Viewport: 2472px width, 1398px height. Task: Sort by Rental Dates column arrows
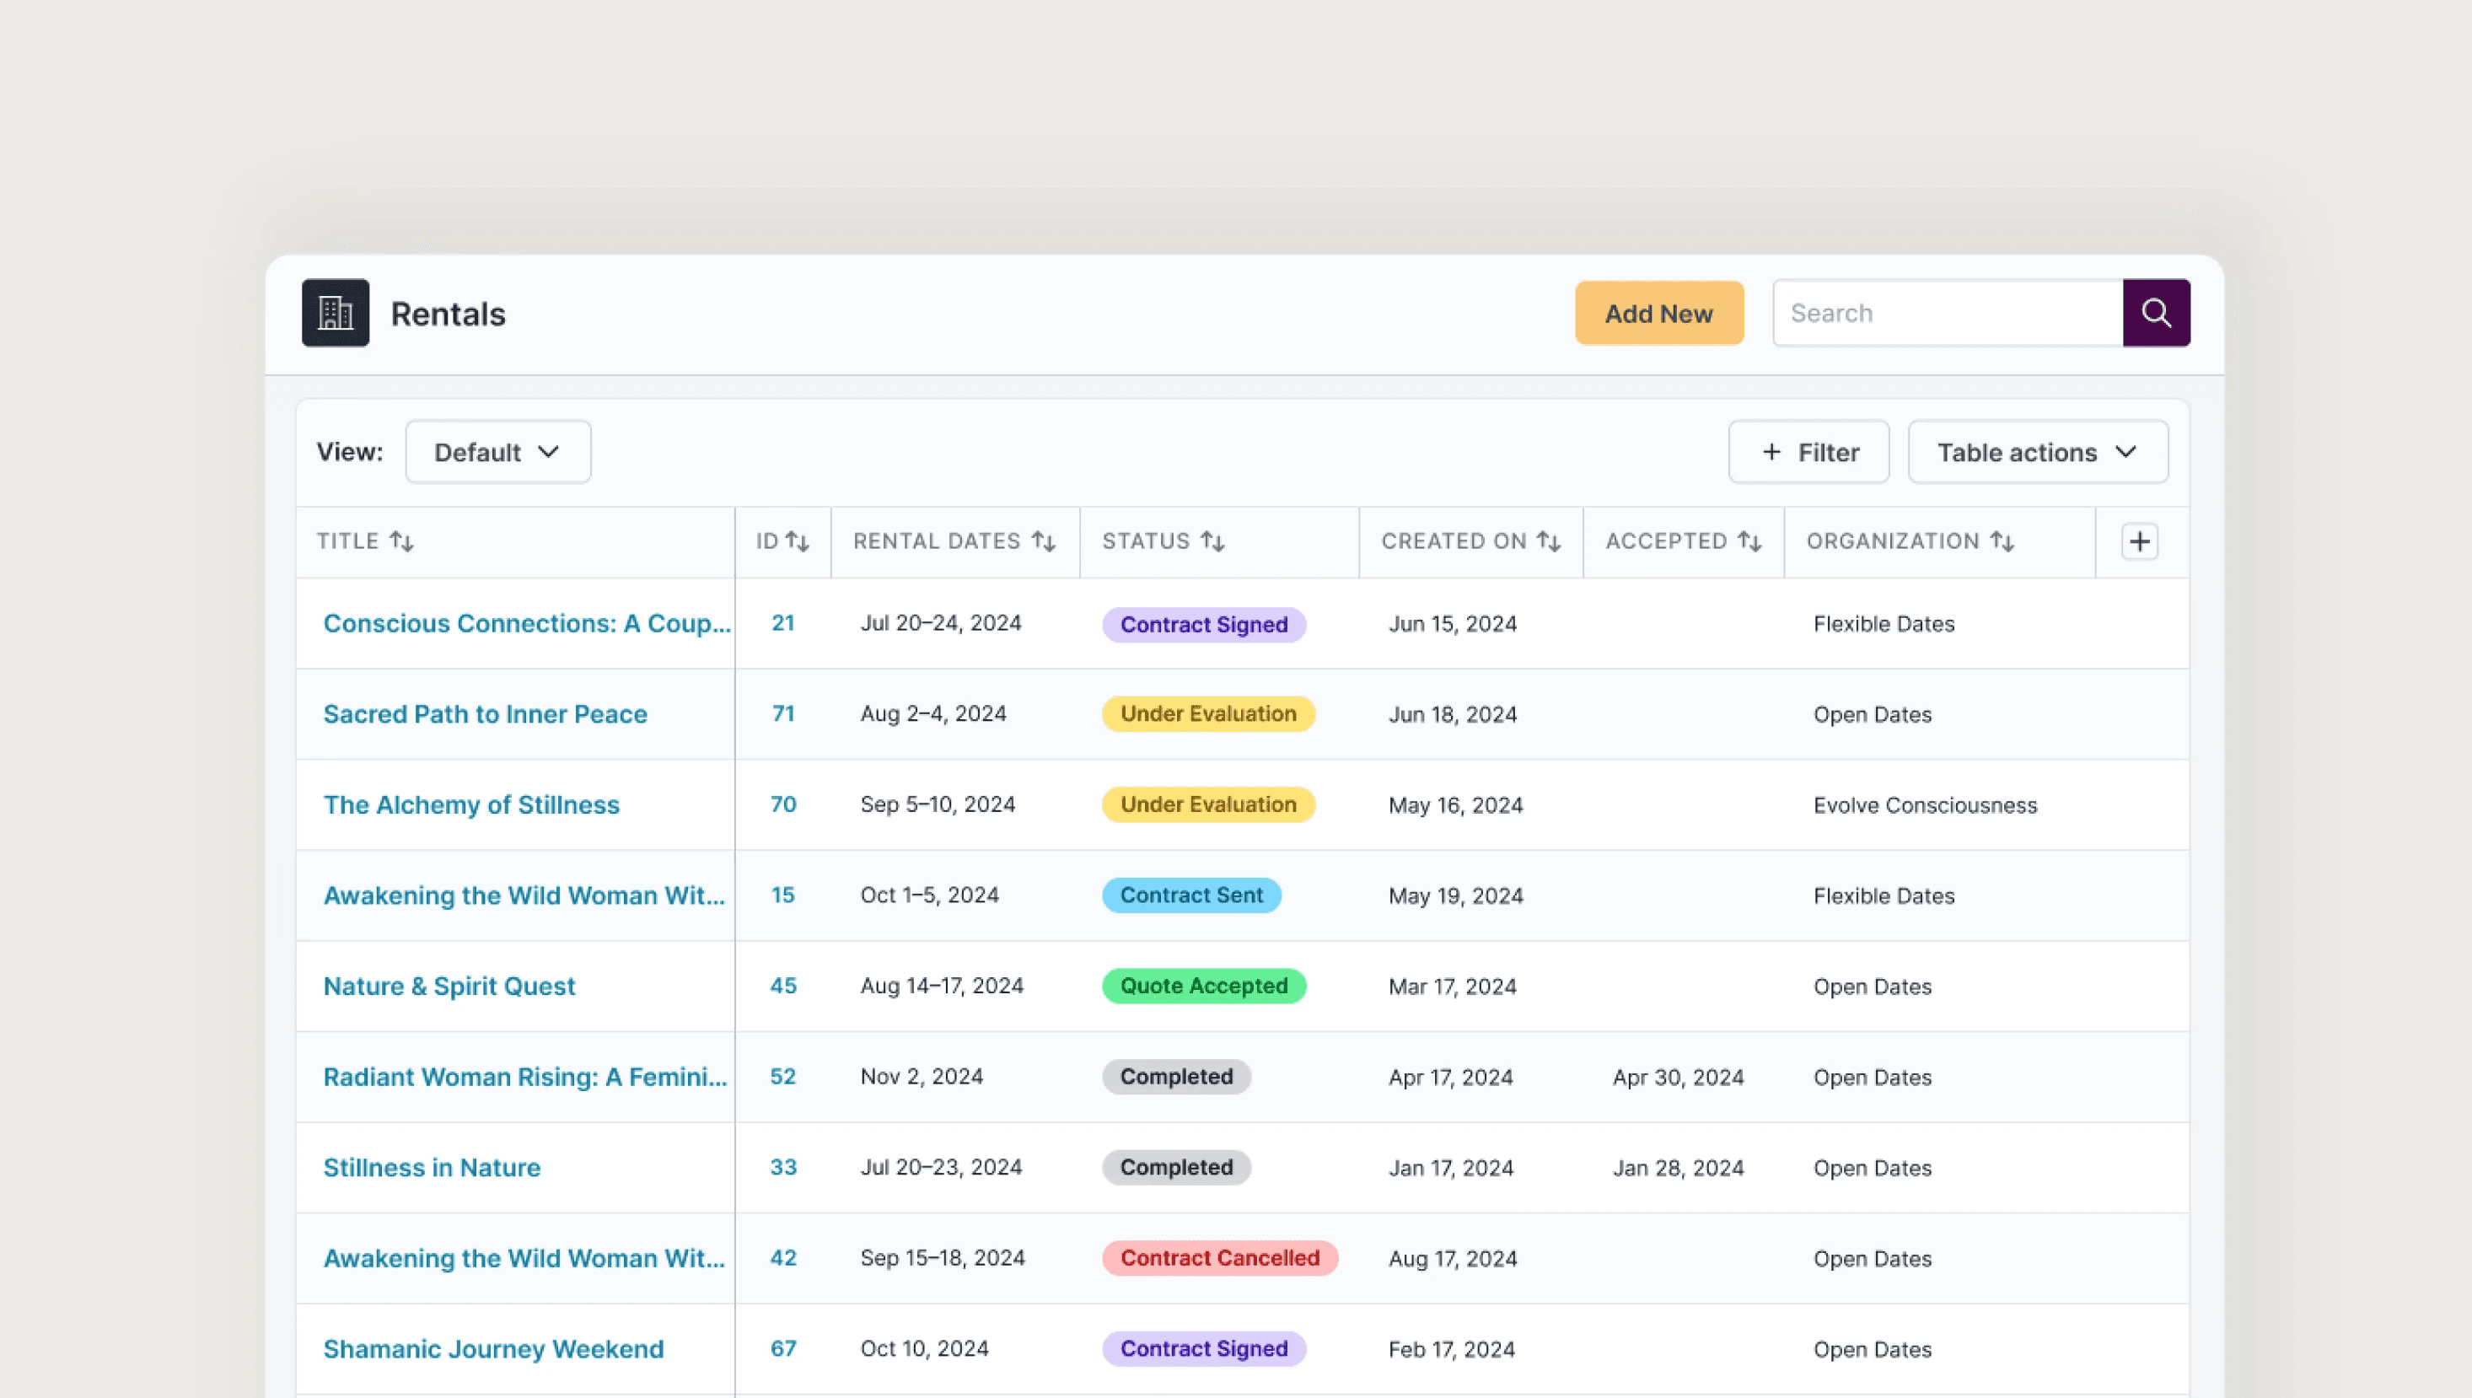point(1044,541)
